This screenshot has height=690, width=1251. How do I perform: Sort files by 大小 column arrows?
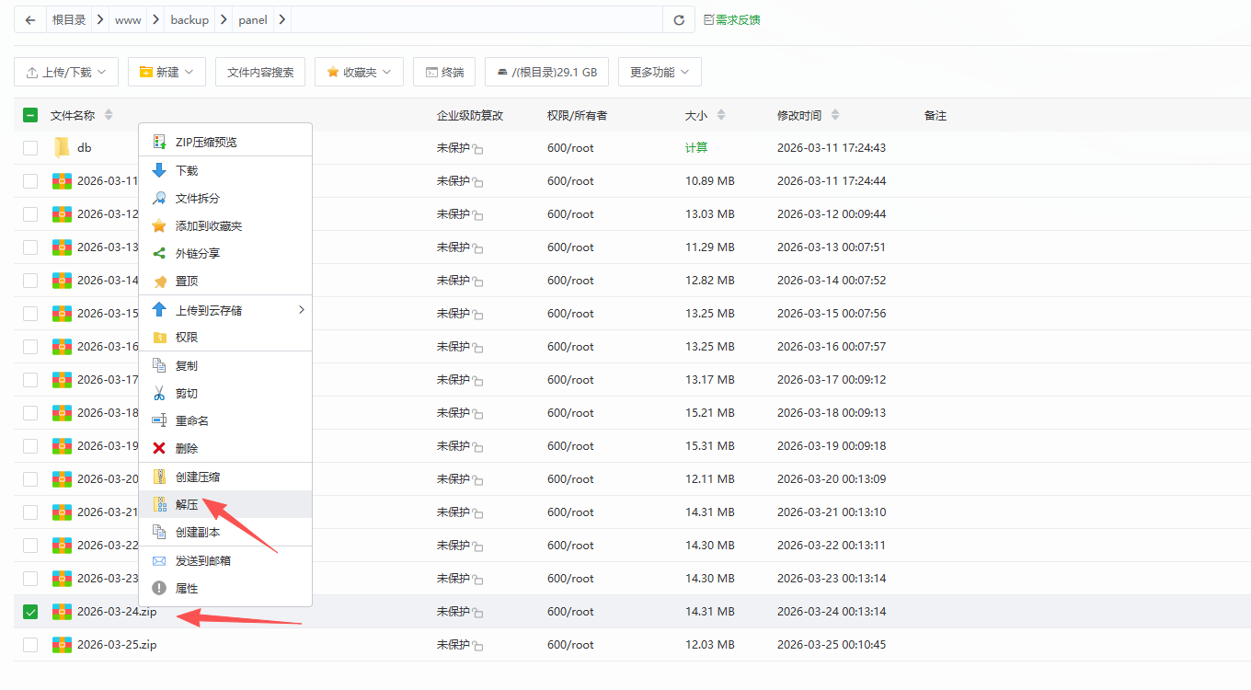coord(720,114)
